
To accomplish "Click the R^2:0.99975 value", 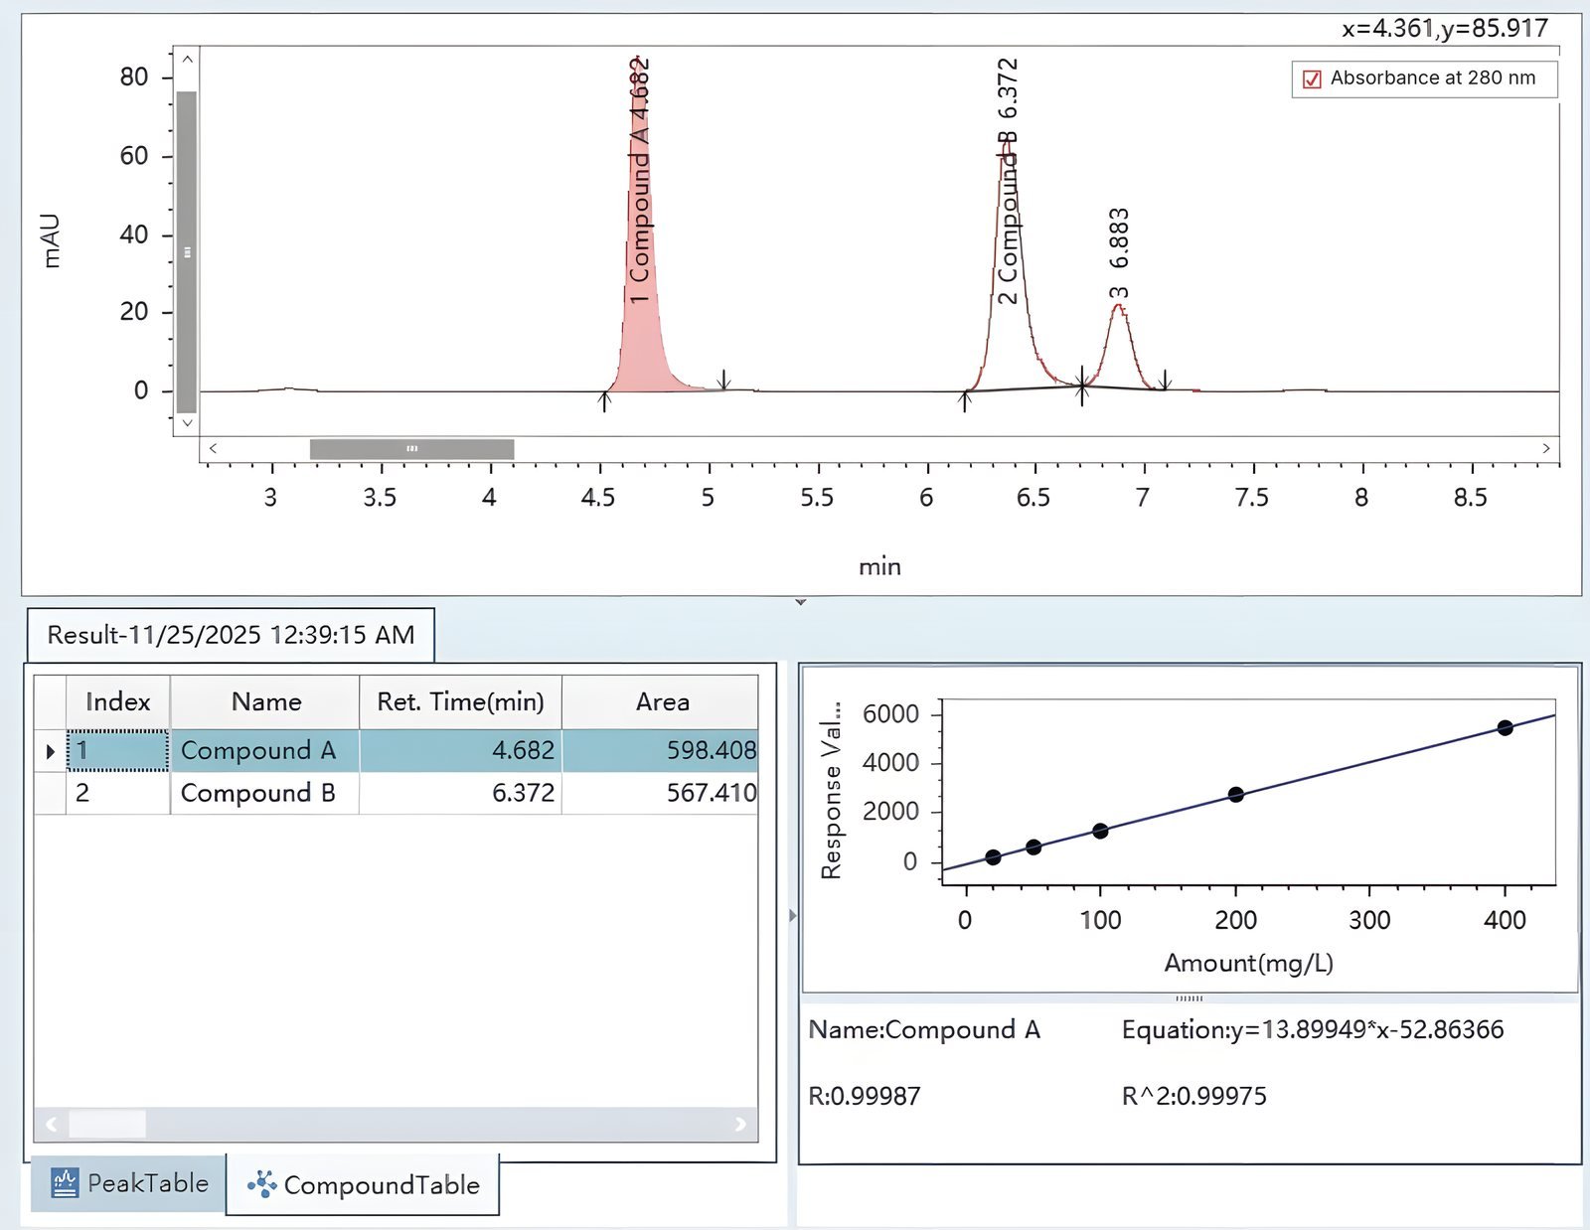I will click(1194, 1097).
